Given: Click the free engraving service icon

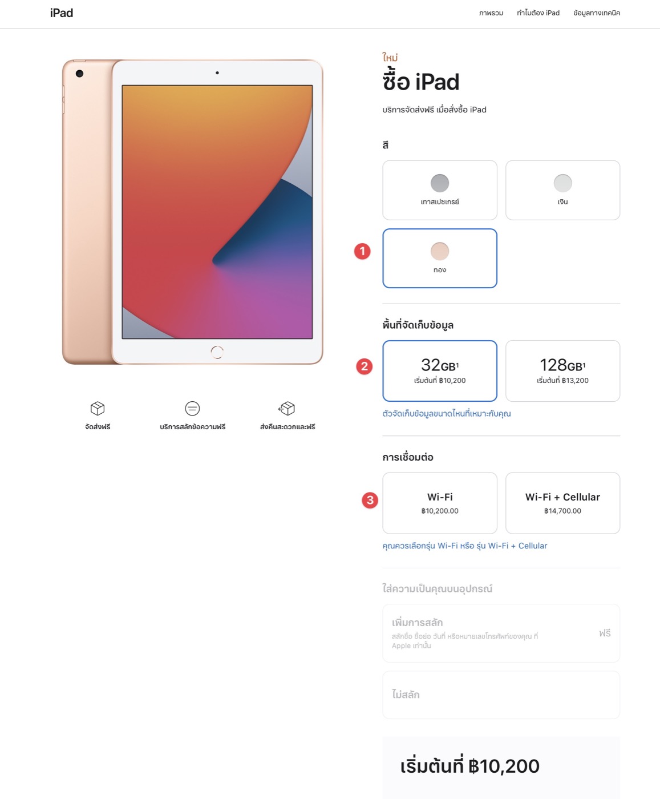Looking at the screenshot, I should click(192, 408).
